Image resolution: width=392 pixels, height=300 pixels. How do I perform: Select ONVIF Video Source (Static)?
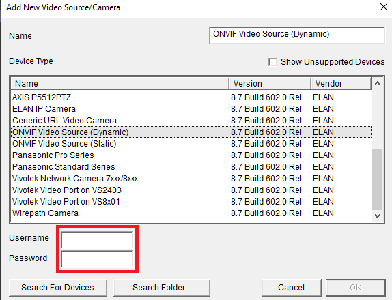pyautogui.click(x=191, y=143)
